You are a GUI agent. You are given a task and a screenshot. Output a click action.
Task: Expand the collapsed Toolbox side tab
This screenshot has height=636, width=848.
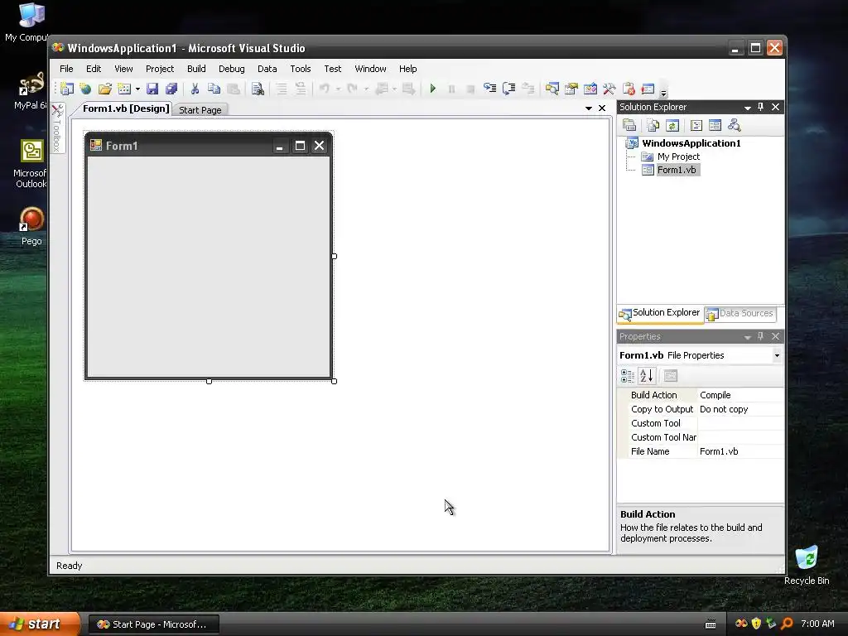(x=57, y=128)
